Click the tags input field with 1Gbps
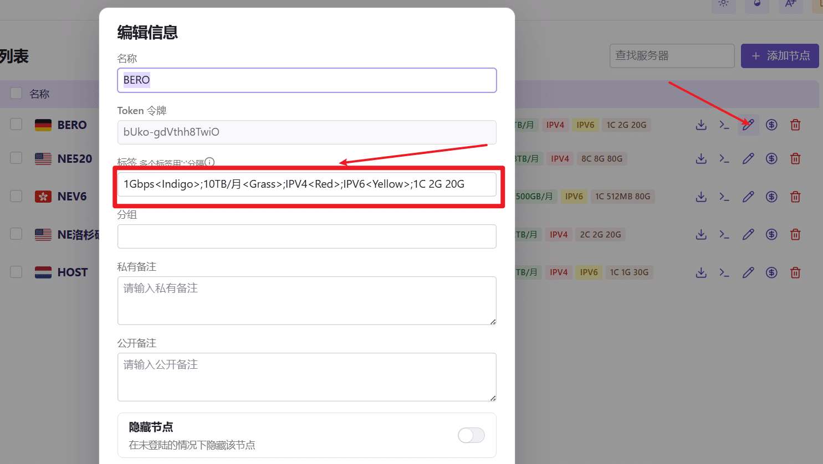Image resolution: width=823 pixels, height=464 pixels. (306, 184)
